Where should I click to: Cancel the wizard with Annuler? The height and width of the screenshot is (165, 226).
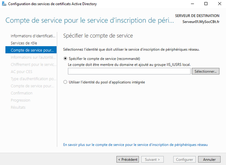[209, 159]
